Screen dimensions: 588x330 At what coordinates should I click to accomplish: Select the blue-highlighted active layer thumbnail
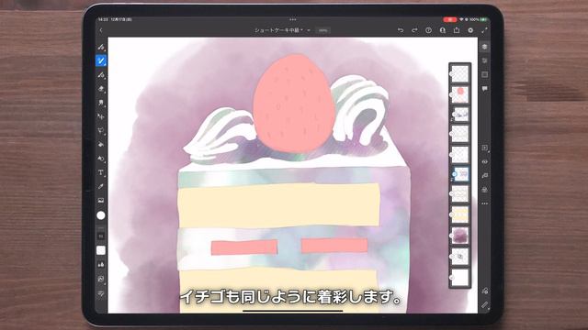(461, 174)
